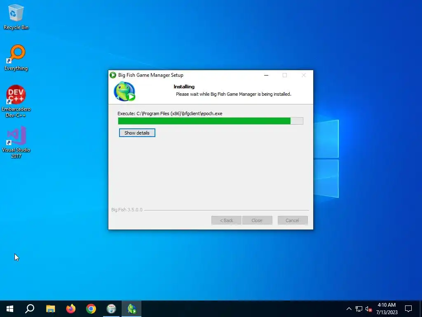
Task: Select the Visual Studio 2017 desktop shortcut
Action: point(16,142)
